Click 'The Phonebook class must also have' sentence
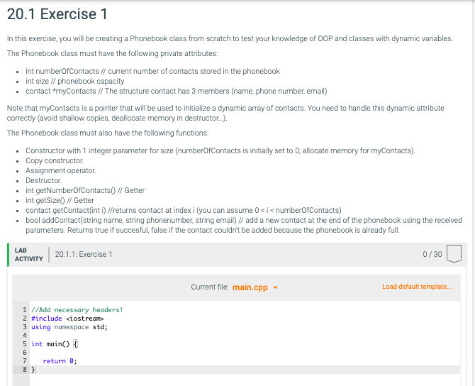 click(x=108, y=133)
